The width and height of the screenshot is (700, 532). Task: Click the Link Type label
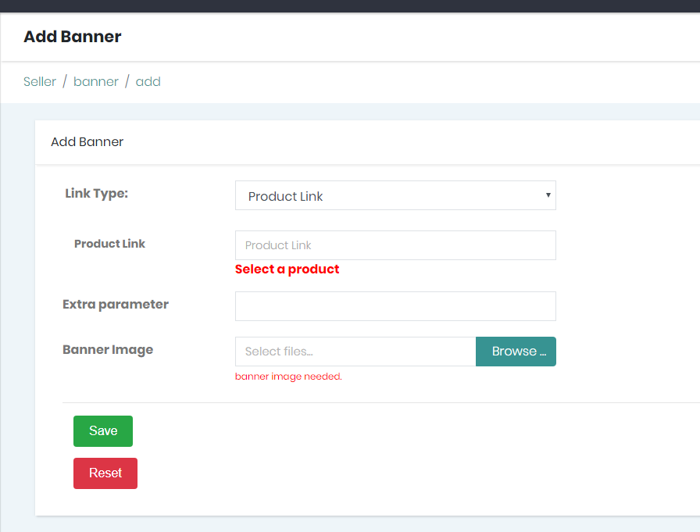click(x=96, y=193)
